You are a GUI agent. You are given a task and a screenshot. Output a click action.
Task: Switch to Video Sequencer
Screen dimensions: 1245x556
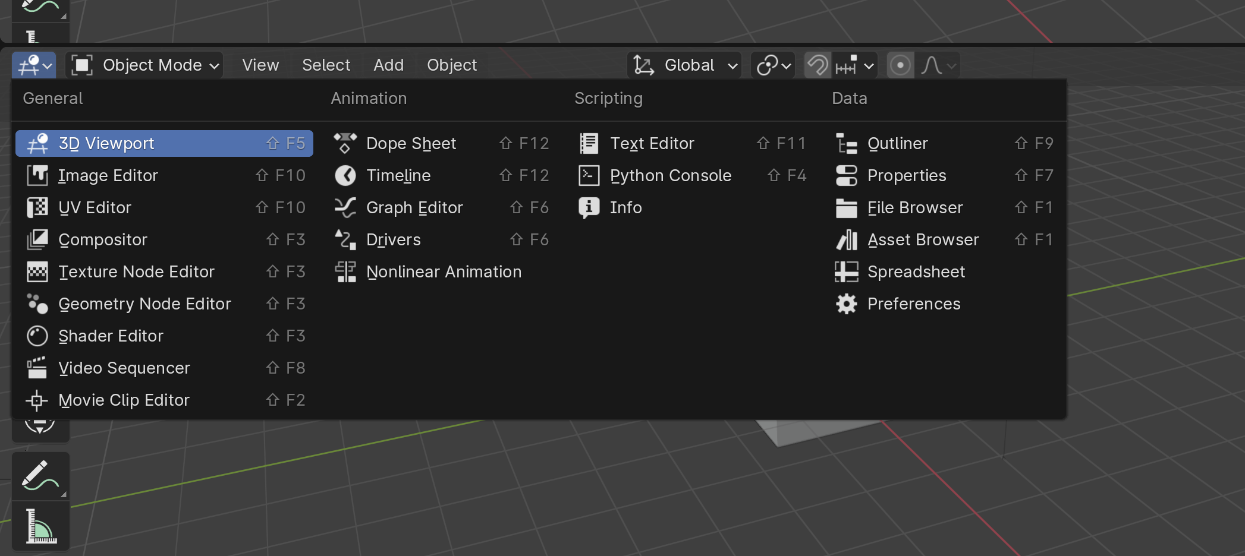click(164, 368)
